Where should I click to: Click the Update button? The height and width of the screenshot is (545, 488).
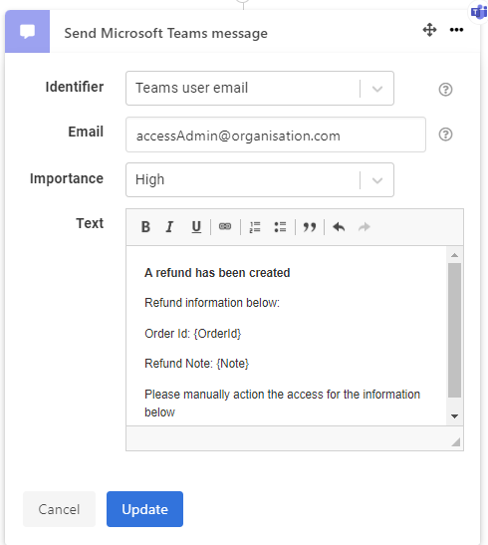(144, 509)
